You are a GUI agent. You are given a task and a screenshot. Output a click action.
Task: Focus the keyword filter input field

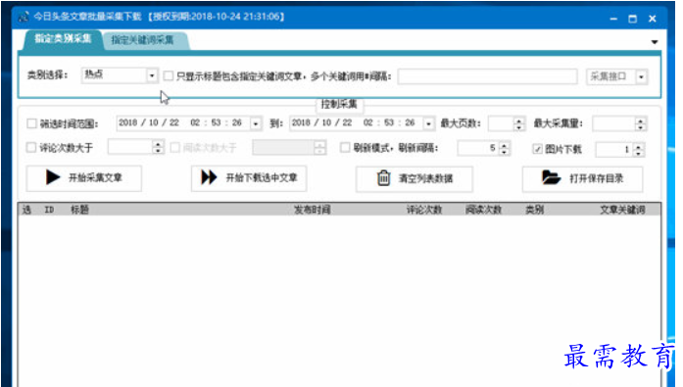[x=487, y=76]
